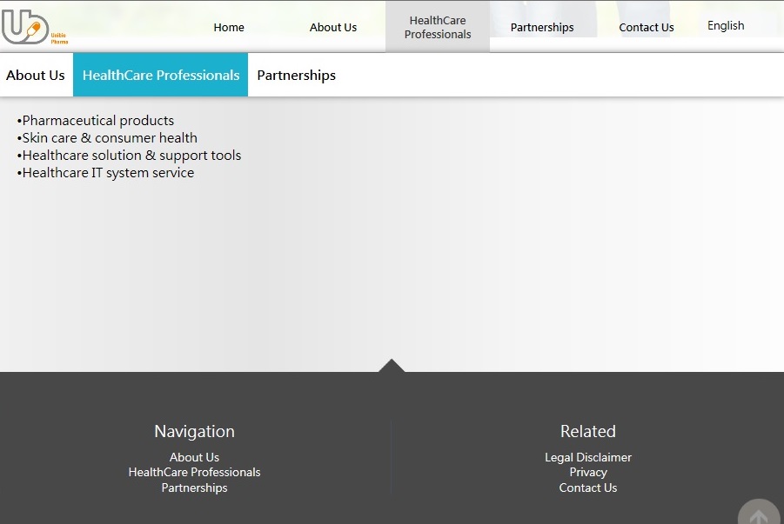Open the Privacy footer link
The height and width of the screenshot is (524, 784).
(588, 472)
